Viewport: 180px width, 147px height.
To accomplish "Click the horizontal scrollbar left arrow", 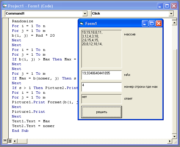I will 15,141.
